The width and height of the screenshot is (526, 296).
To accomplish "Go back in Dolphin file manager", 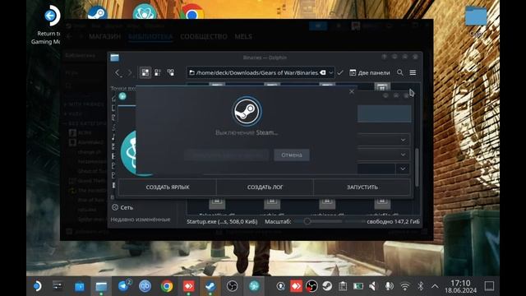I will [118, 73].
